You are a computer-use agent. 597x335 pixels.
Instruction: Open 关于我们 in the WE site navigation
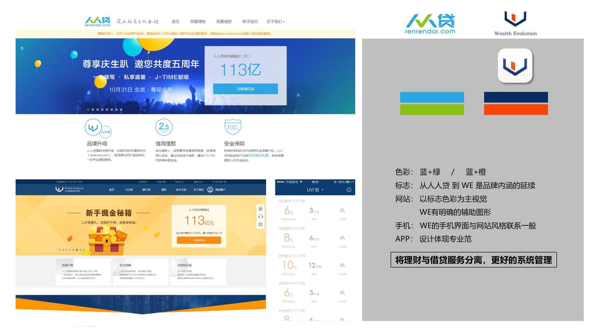coord(198,190)
